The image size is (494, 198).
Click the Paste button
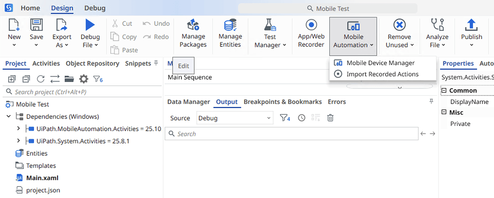(x=124, y=50)
